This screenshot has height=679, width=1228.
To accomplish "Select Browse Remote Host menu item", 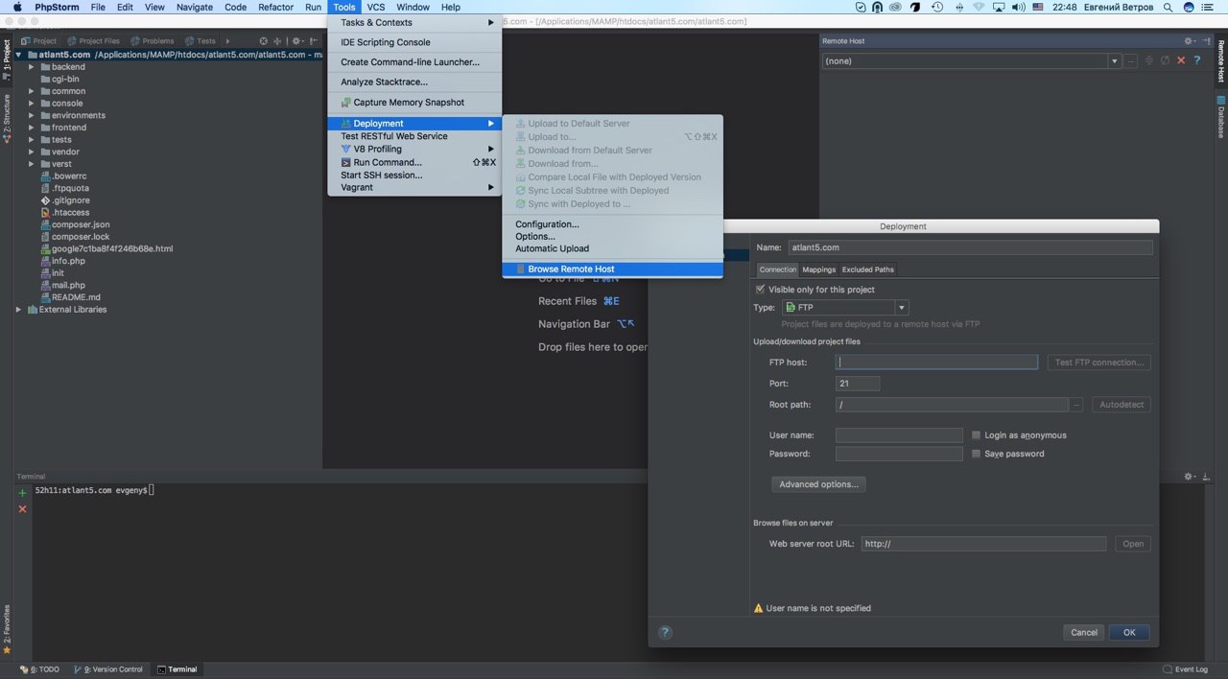I will pos(612,269).
